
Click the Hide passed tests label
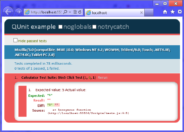coord(32,41)
